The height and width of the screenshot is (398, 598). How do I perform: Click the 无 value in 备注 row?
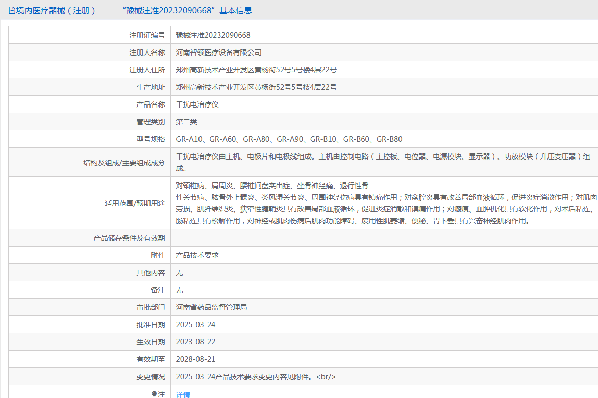tap(179, 290)
